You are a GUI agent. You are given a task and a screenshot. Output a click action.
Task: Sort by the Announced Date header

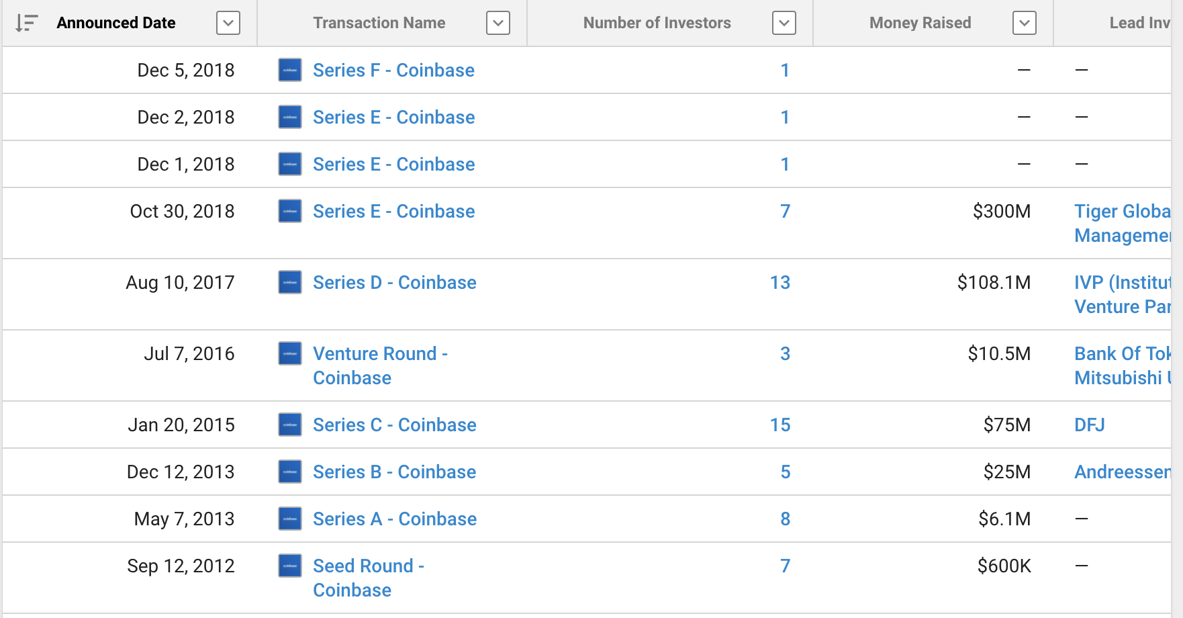pyautogui.click(x=116, y=24)
